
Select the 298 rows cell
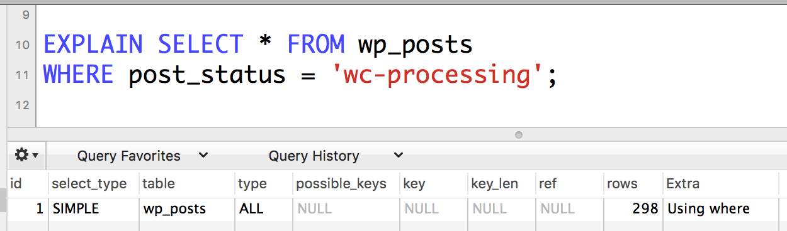(633, 208)
